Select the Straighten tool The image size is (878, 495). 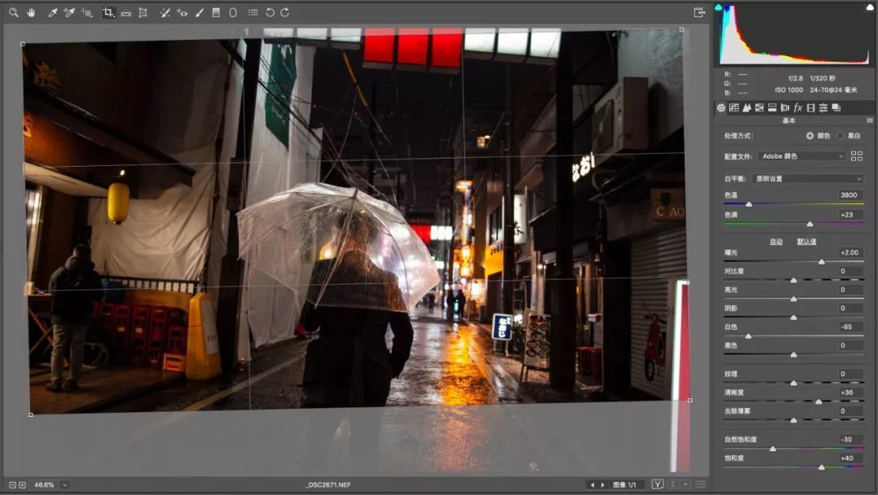tap(126, 12)
